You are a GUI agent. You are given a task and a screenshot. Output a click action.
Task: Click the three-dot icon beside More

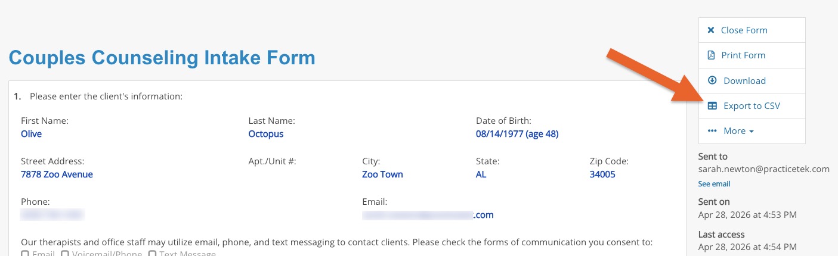712,131
